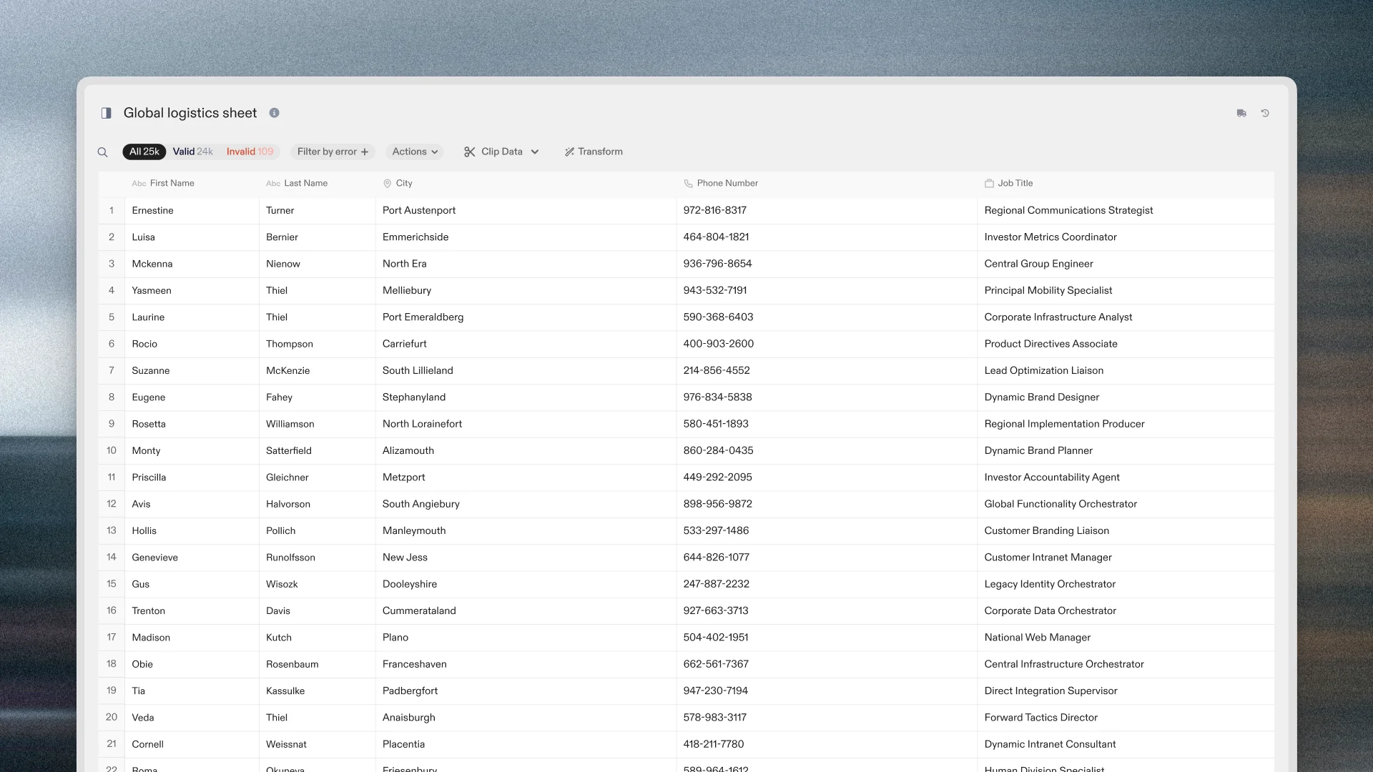Click the Transform magic wand icon
This screenshot has width=1373, height=772.
click(569, 152)
